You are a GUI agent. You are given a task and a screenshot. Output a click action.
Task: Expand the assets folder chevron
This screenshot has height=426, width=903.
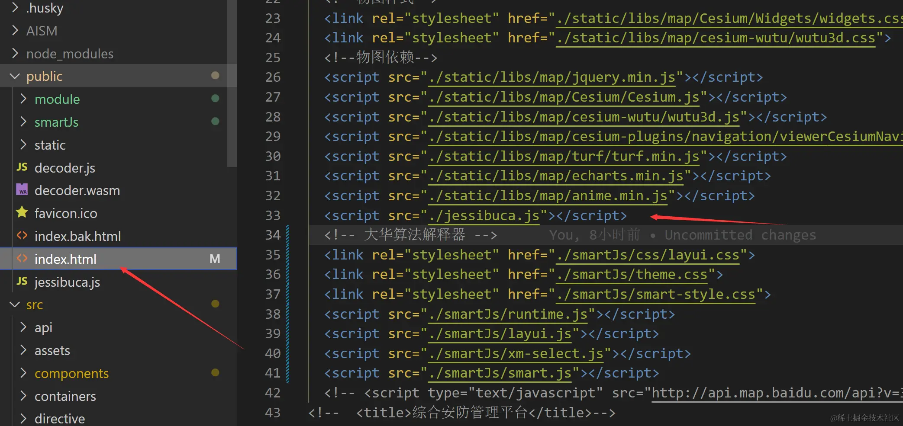tap(23, 350)
